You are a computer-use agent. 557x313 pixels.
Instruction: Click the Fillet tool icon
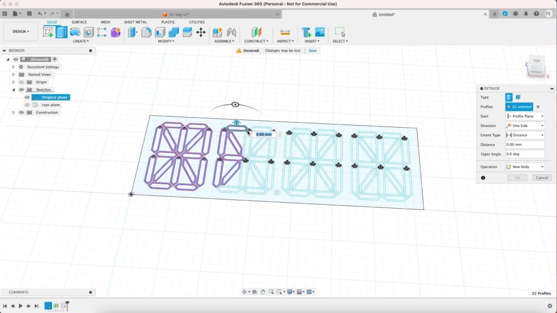(146, 33)
